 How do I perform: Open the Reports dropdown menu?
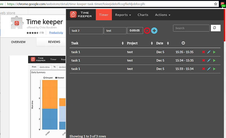123,15
